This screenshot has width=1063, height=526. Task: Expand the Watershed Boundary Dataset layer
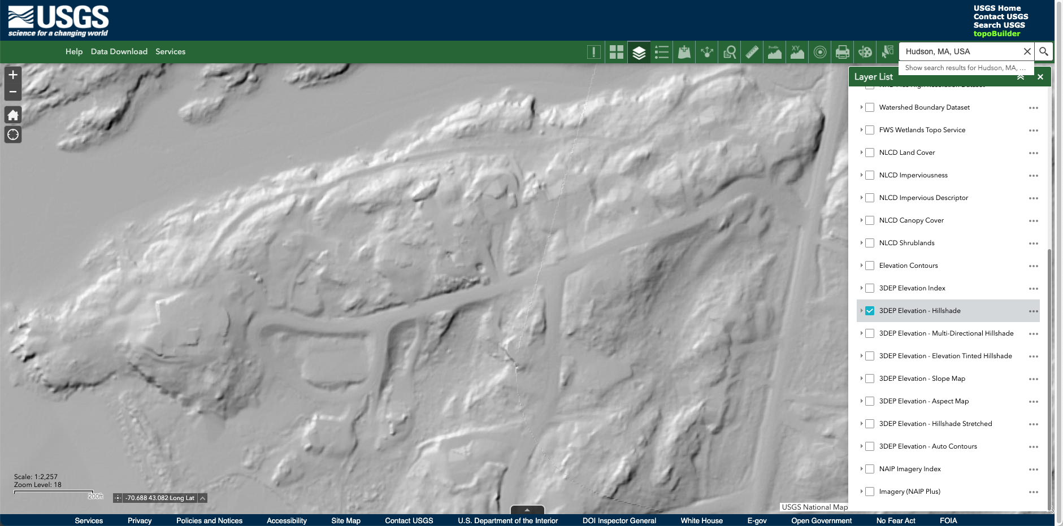pos(861,107)
